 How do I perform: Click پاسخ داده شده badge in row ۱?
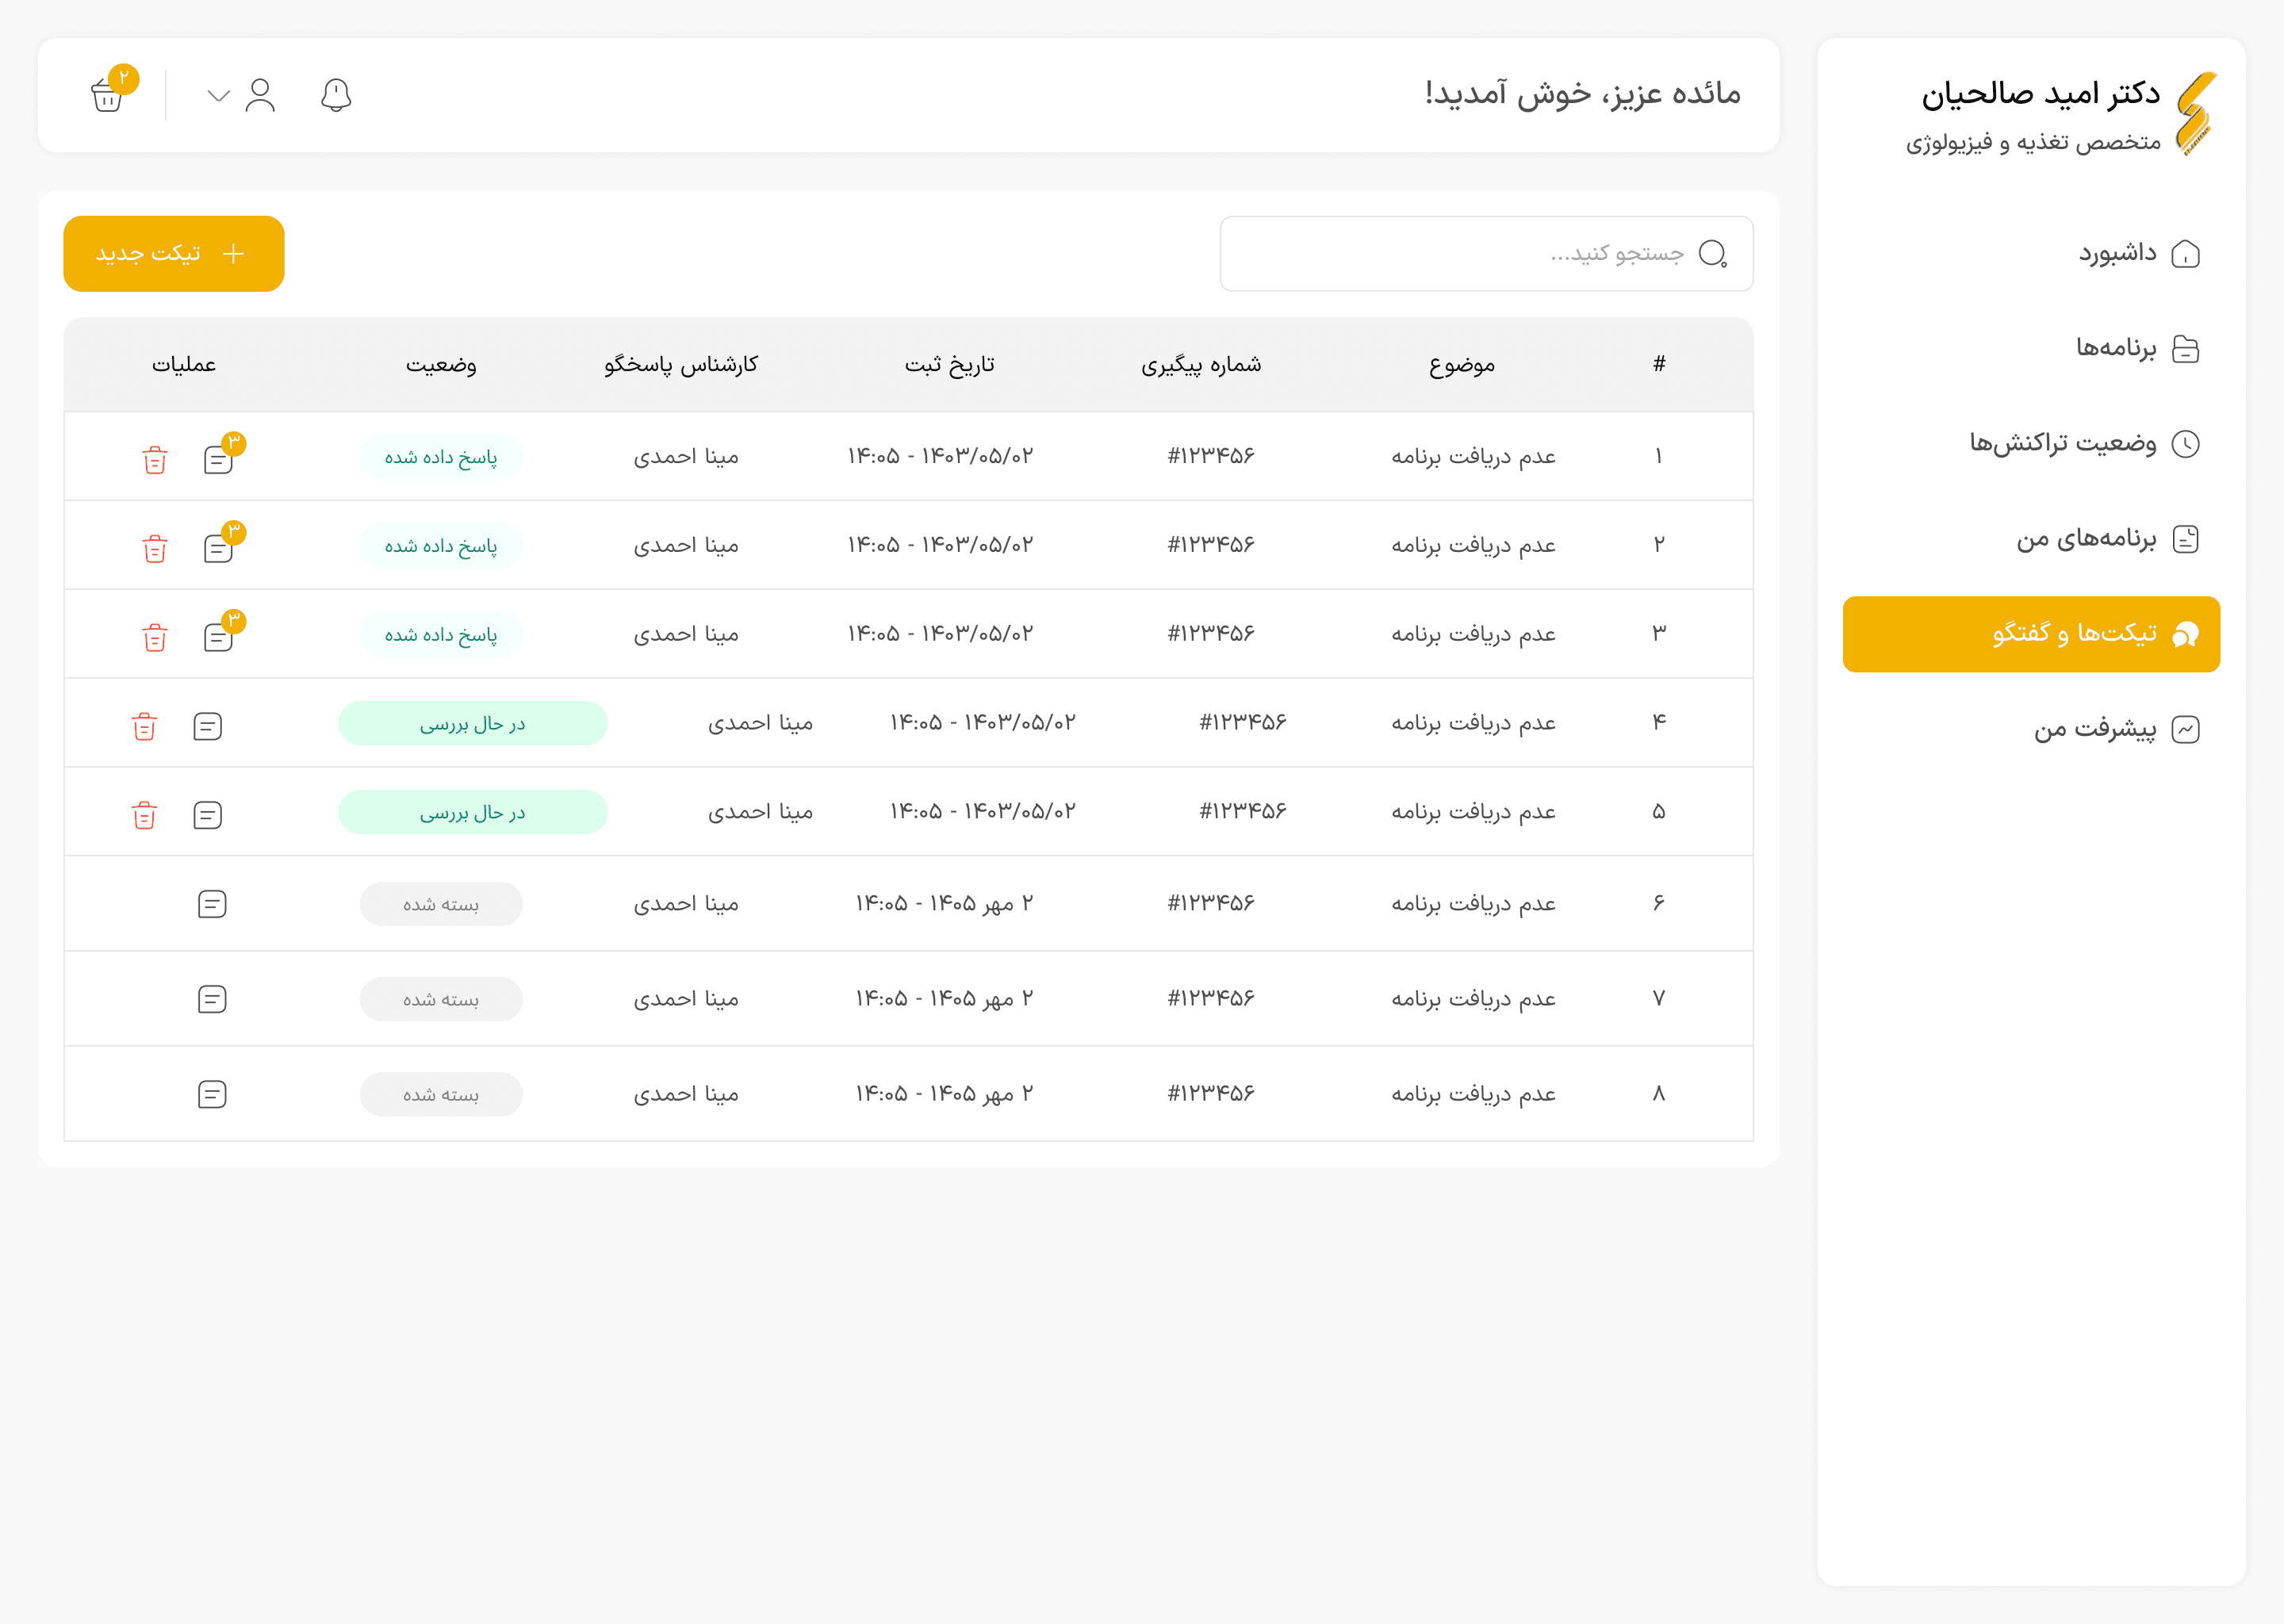pos(441,457)
